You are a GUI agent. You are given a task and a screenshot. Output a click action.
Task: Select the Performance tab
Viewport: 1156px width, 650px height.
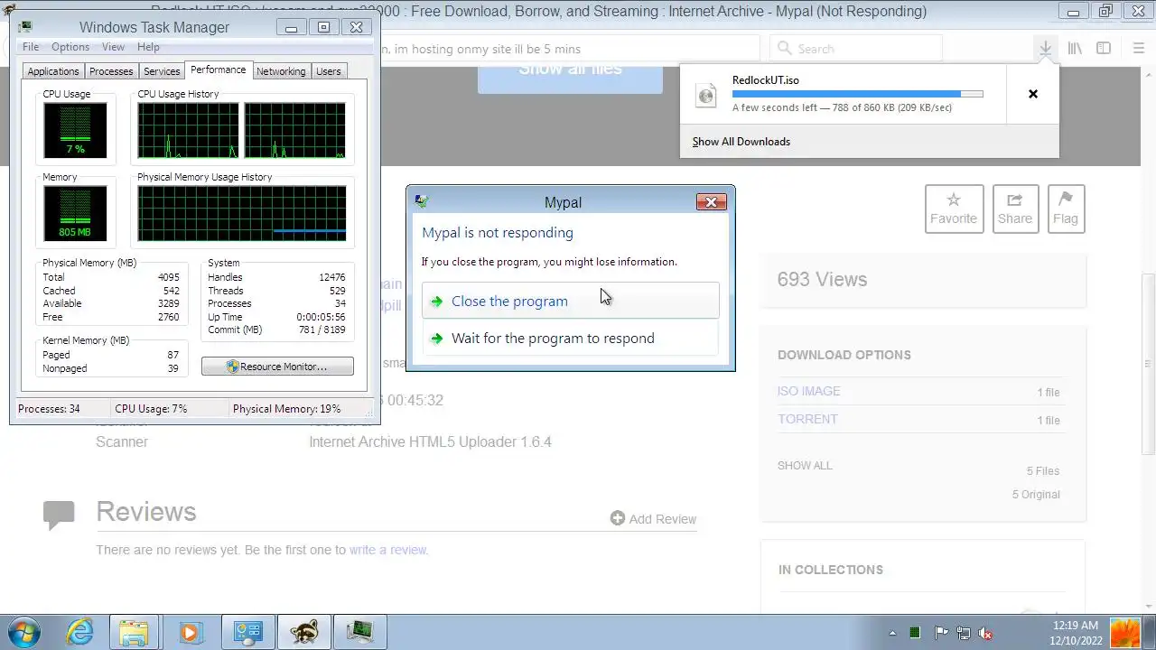[218, 70]
